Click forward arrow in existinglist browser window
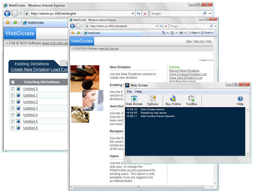The width and height of the screenshot is (254, 194). click(15, 13)
